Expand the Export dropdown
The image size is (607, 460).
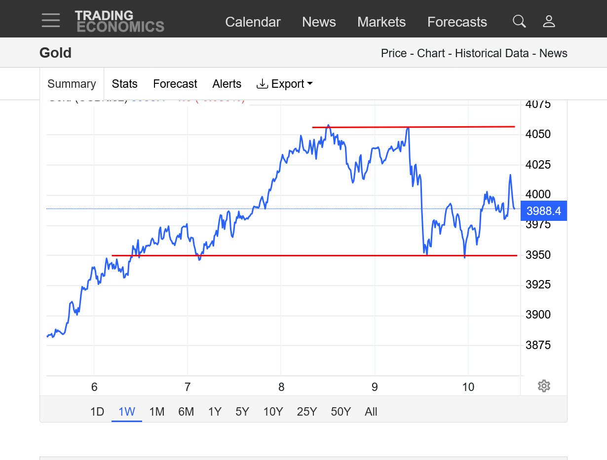coord(285,84)
